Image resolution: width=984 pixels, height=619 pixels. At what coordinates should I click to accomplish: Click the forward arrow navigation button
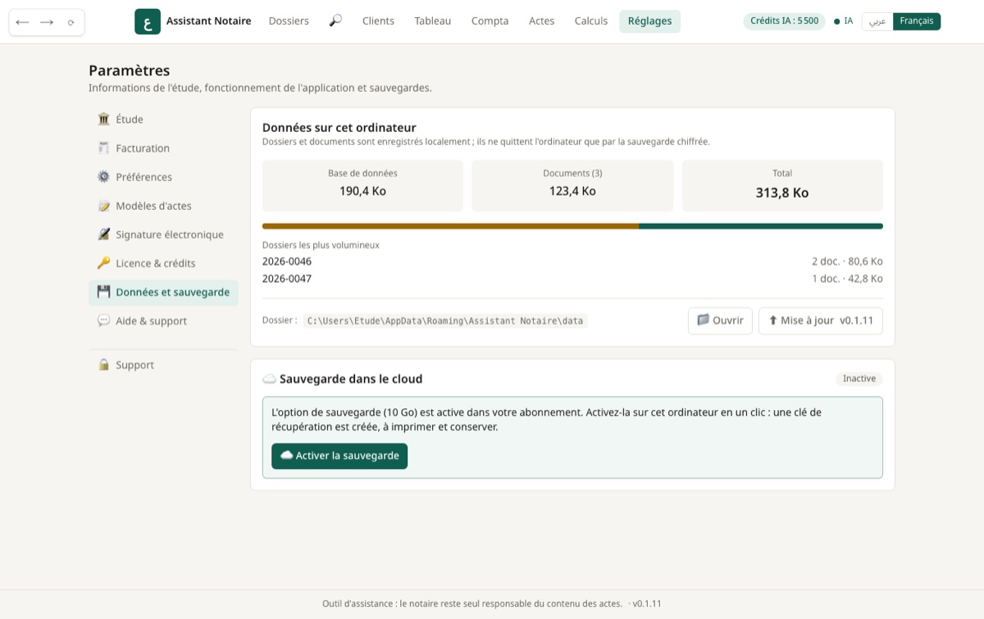pos(47,22)
